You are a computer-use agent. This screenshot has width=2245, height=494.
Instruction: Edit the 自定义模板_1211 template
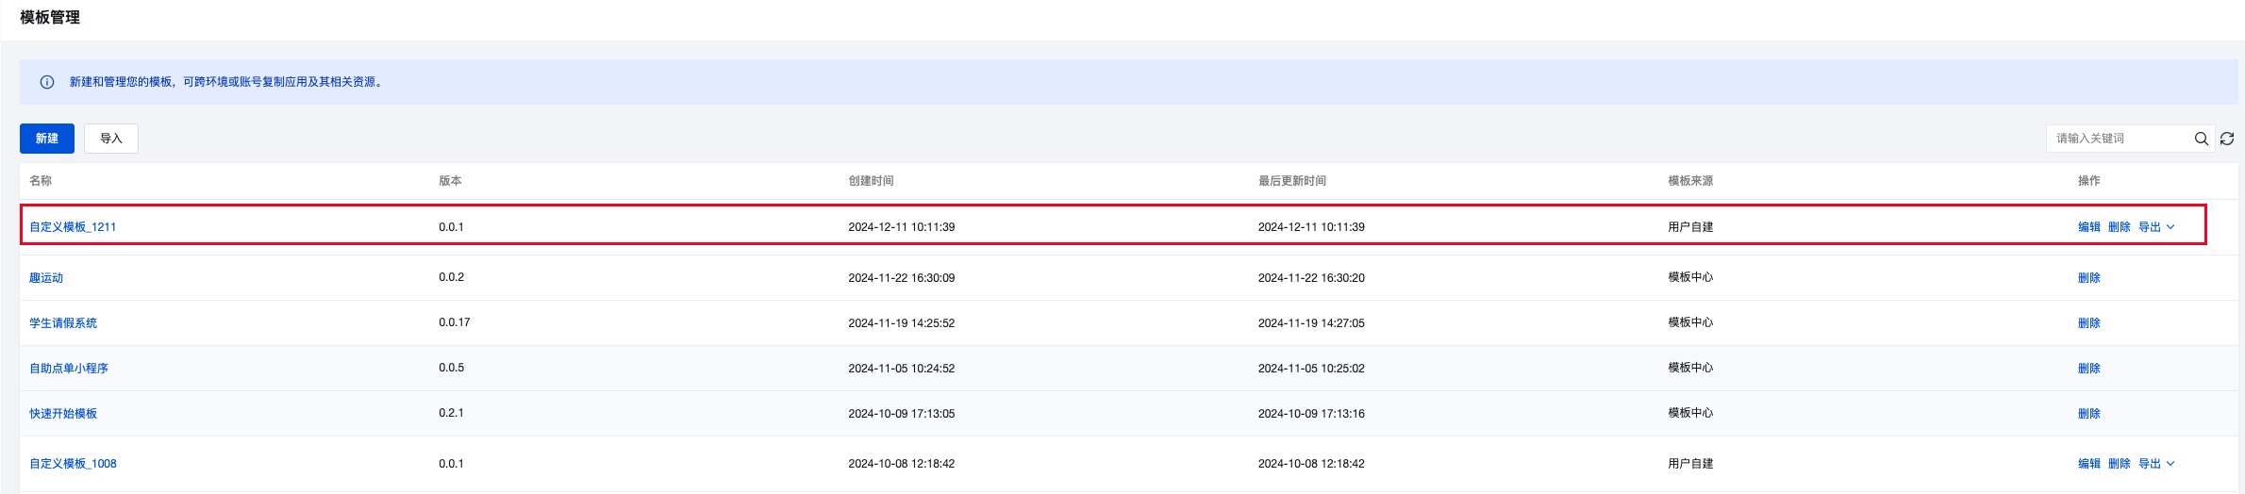point(2089,227)
